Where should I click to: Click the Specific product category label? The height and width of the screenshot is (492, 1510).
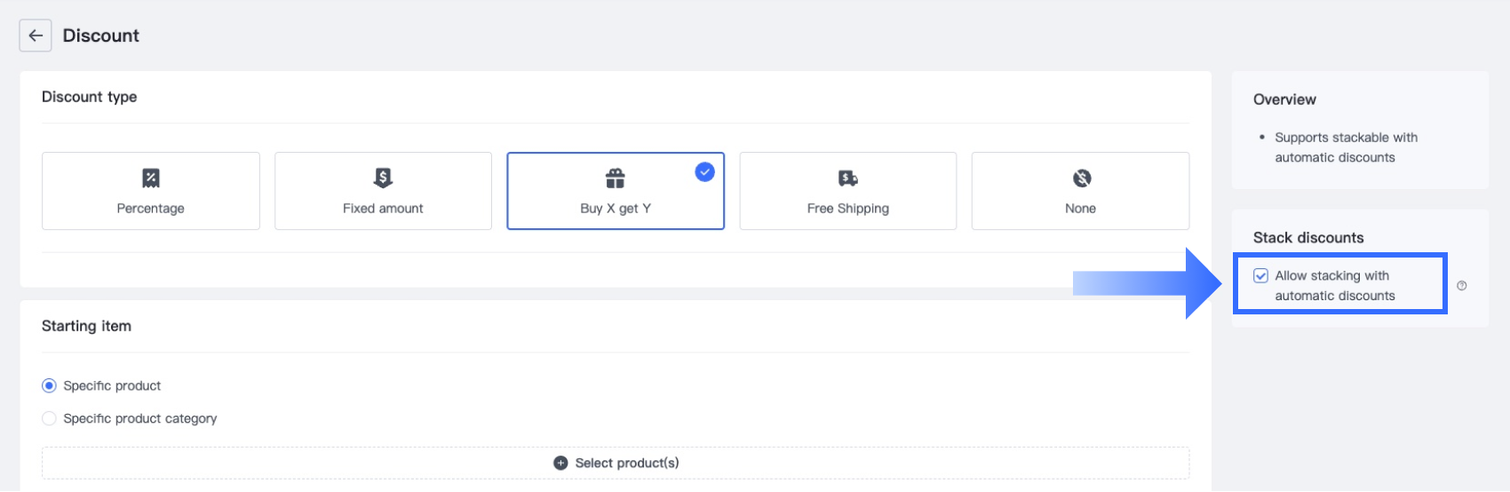[140, 418]
